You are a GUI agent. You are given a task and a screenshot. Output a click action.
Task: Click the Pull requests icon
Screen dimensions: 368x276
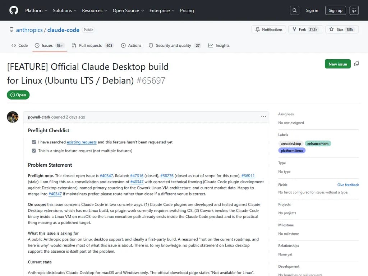coord(74,46)
